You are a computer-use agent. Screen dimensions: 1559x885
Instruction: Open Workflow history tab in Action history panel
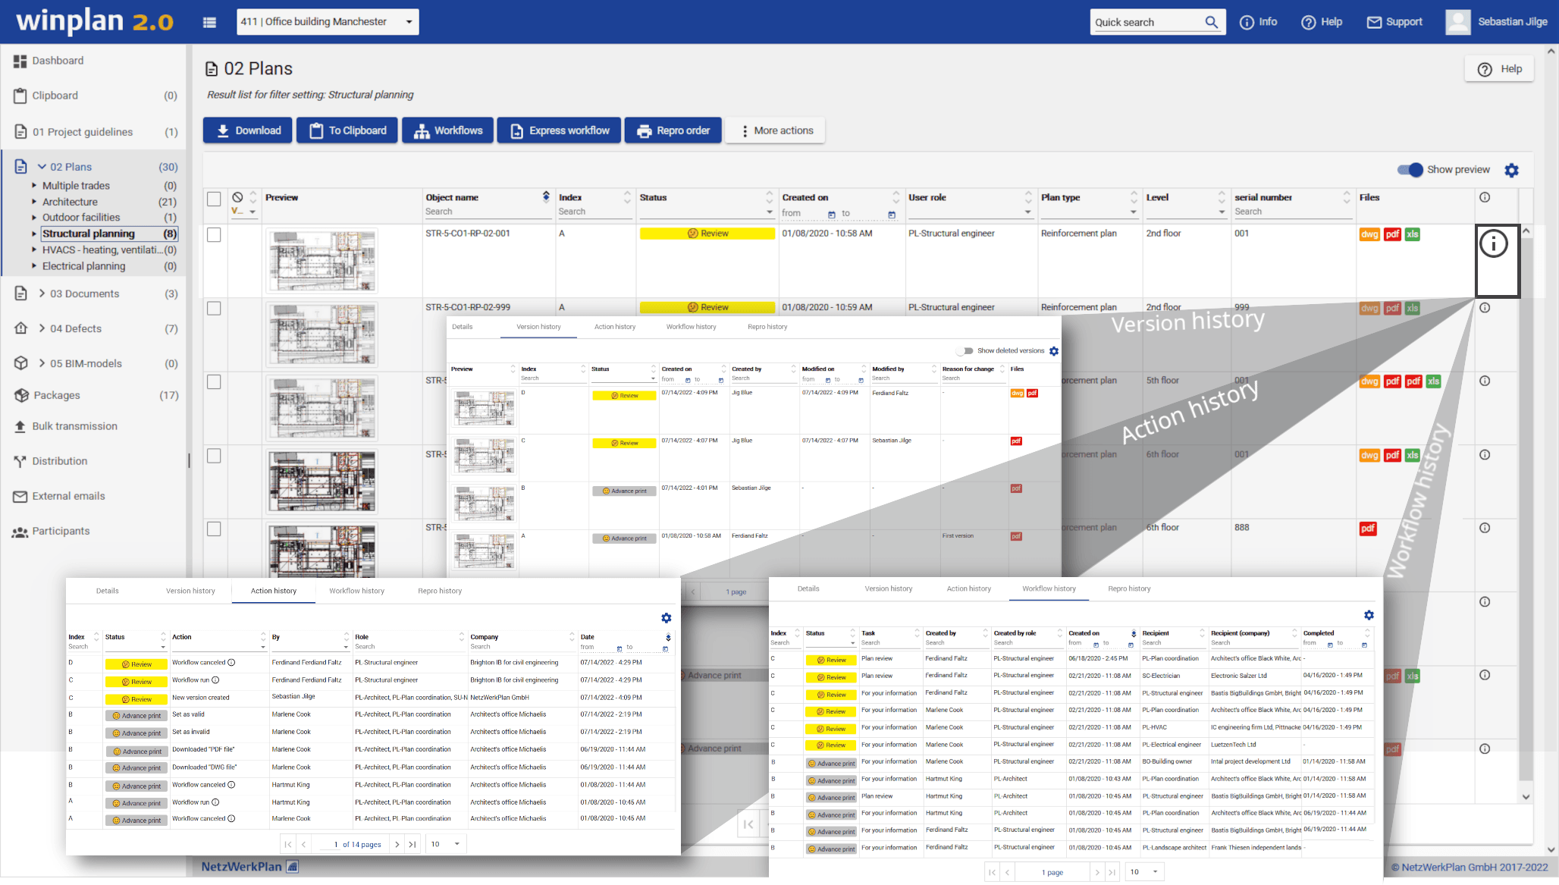tap(356, 591)
